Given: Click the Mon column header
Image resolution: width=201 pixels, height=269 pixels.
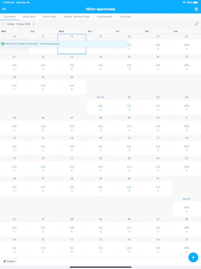Looking at the screenshot, I should tap(4, 31).
